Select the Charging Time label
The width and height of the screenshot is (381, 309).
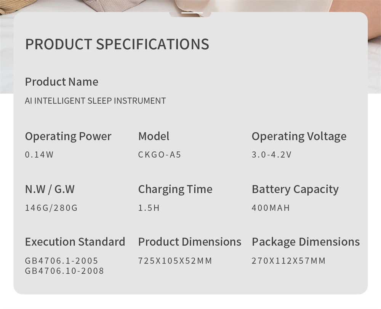[175, 189]
